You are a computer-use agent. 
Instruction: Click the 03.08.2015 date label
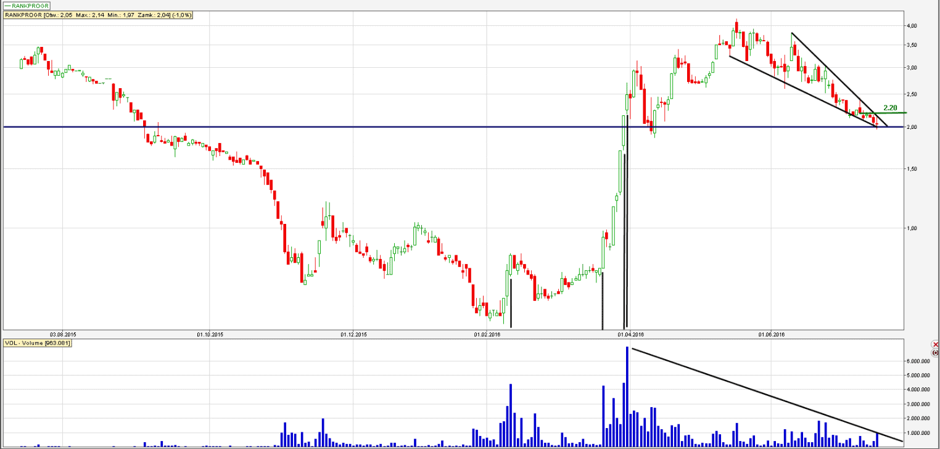63,335
